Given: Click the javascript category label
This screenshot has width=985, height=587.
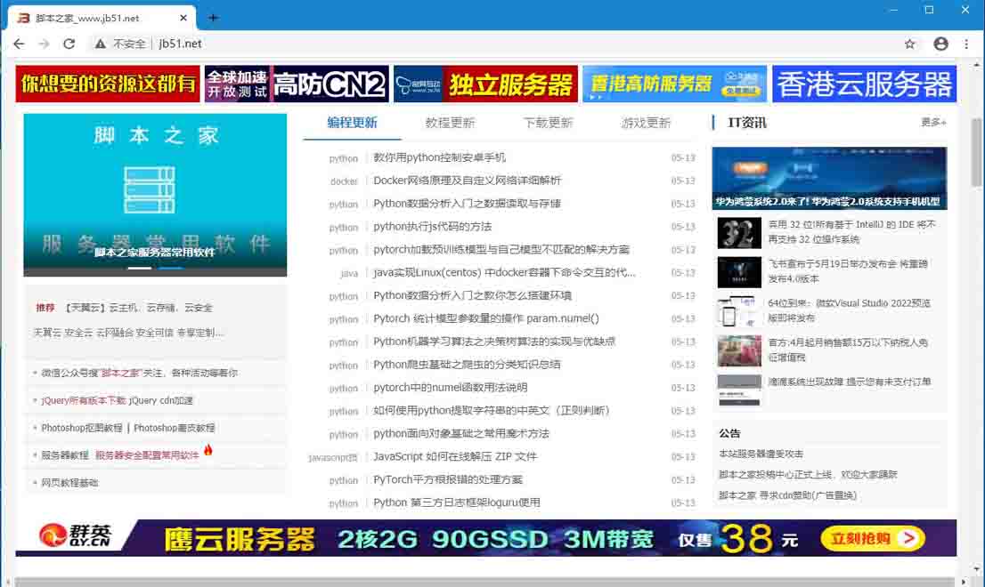Looking at the screenshot, I should pyautogui.click(x=333, y=458).
